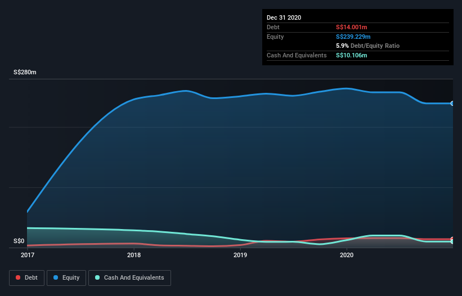The image size is (462, 296).
Task: Click the S$14.001m debt value
Action: (x=352, y=27)
